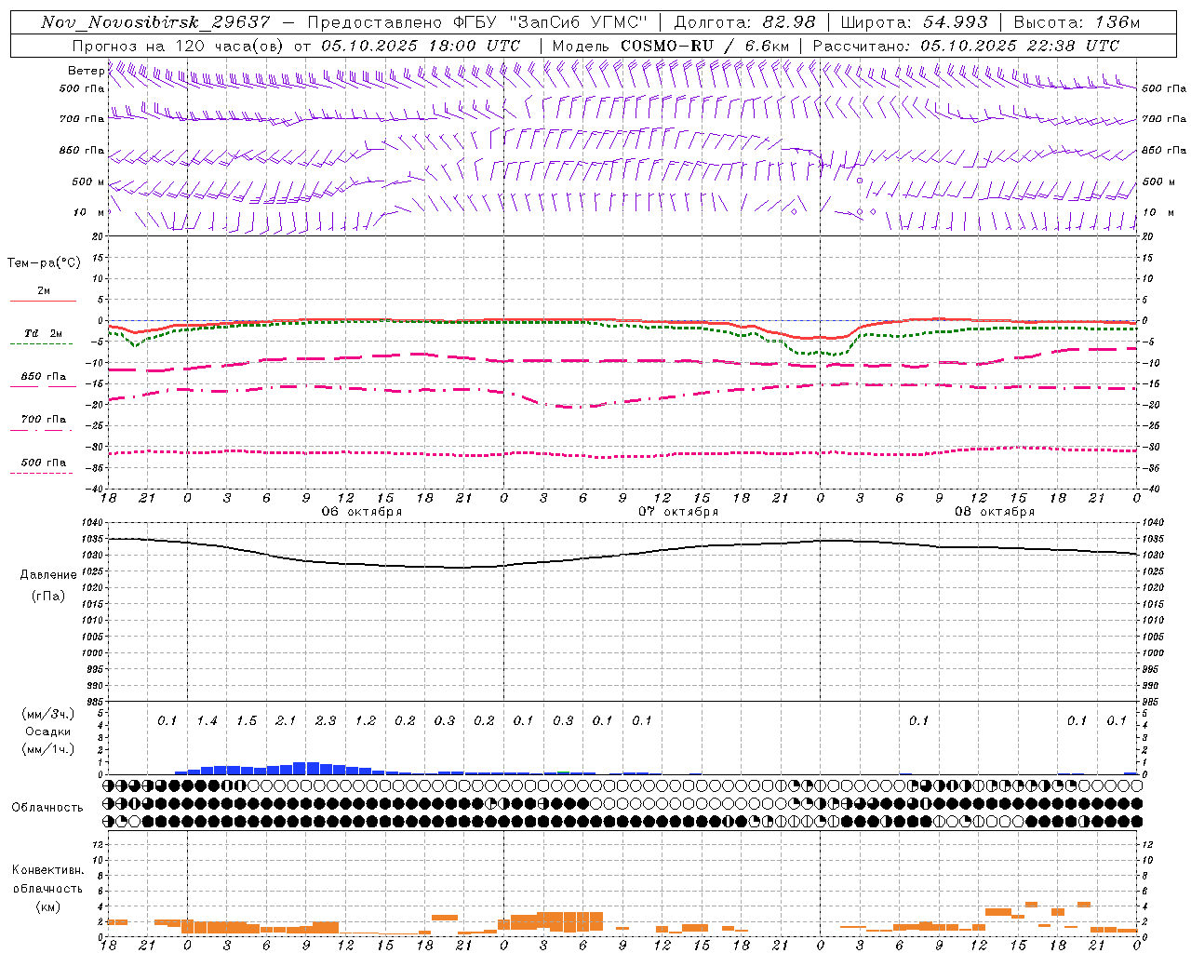This screenshot has width=1191, height=953.
Task: Click the Рассчитано: 05.10.2025 22:38 UTC timestamp
Action: 966,46
